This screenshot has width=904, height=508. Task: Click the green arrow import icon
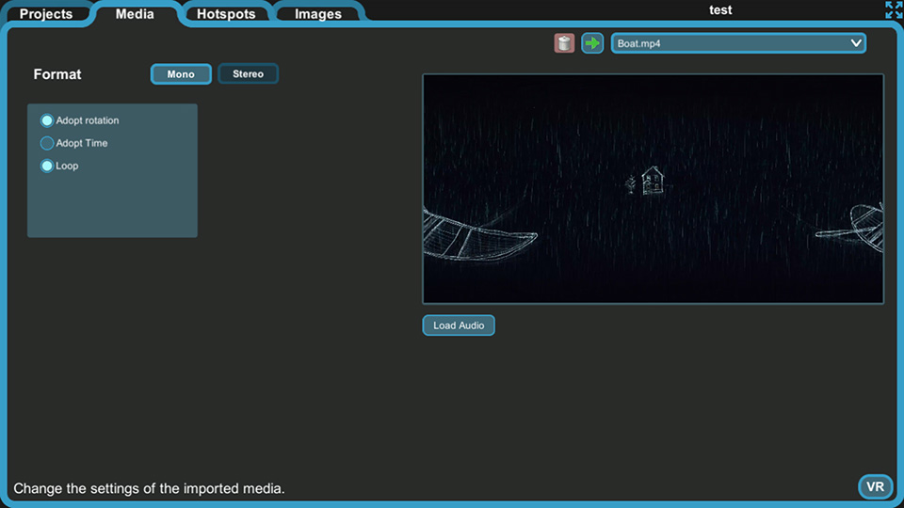click(x=592, y=43)
